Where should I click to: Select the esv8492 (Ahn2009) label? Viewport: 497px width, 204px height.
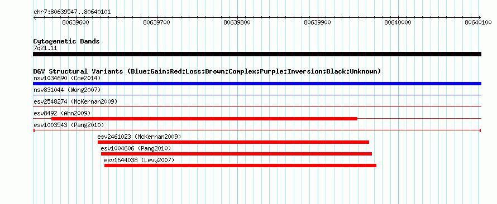62,113
